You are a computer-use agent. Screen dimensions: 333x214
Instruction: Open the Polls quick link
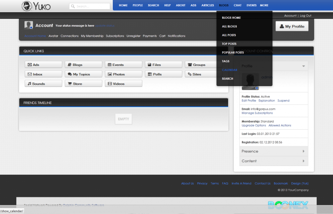[x=164, y=74]
